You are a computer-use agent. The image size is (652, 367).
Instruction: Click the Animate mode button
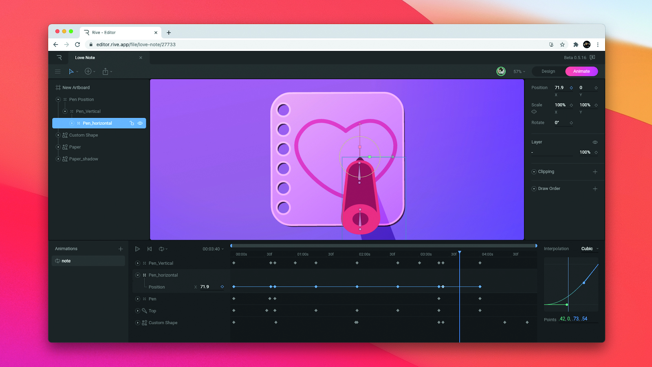(x=582, y=71)
